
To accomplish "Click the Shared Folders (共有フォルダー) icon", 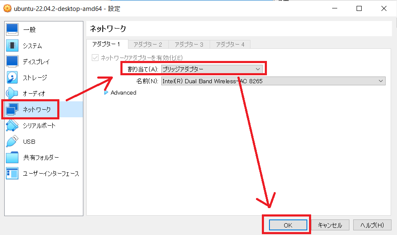I will (x=12, y=157).
